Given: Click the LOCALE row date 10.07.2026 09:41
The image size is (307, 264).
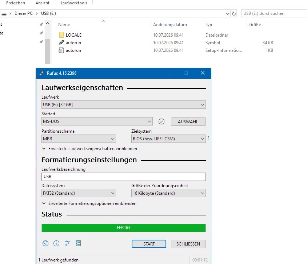Looking at the screenshot, I should click(x=168, y=35).
